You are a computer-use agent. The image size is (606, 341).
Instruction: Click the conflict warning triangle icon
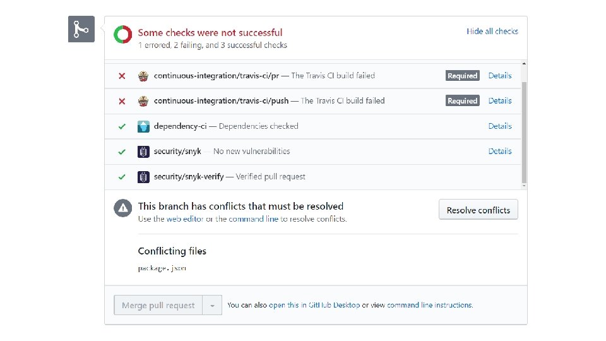[x=123, y=208]
